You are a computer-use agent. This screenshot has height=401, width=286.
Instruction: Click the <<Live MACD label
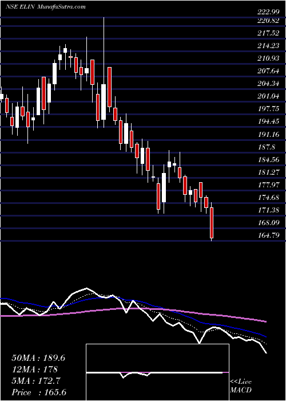[x=241, y=386]
